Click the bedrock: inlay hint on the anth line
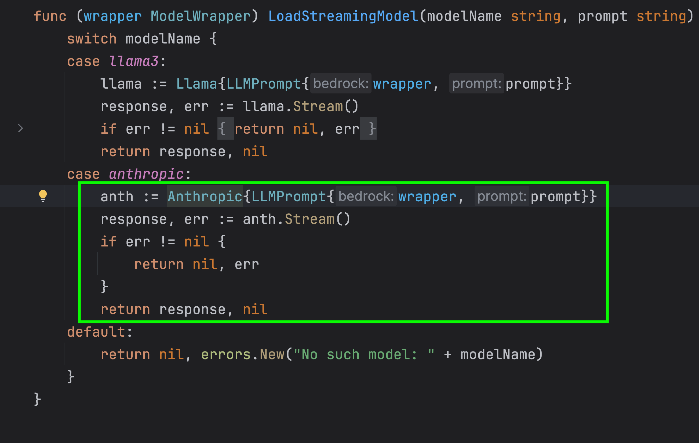The width and height of the screenshot is (699, 443). point(366,196)
